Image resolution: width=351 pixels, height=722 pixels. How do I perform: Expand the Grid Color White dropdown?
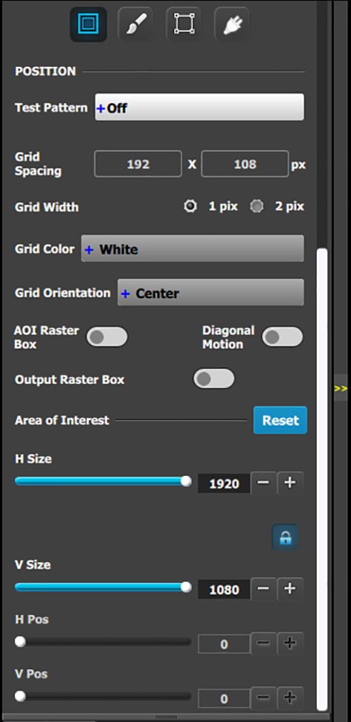[x=193, y=248]
